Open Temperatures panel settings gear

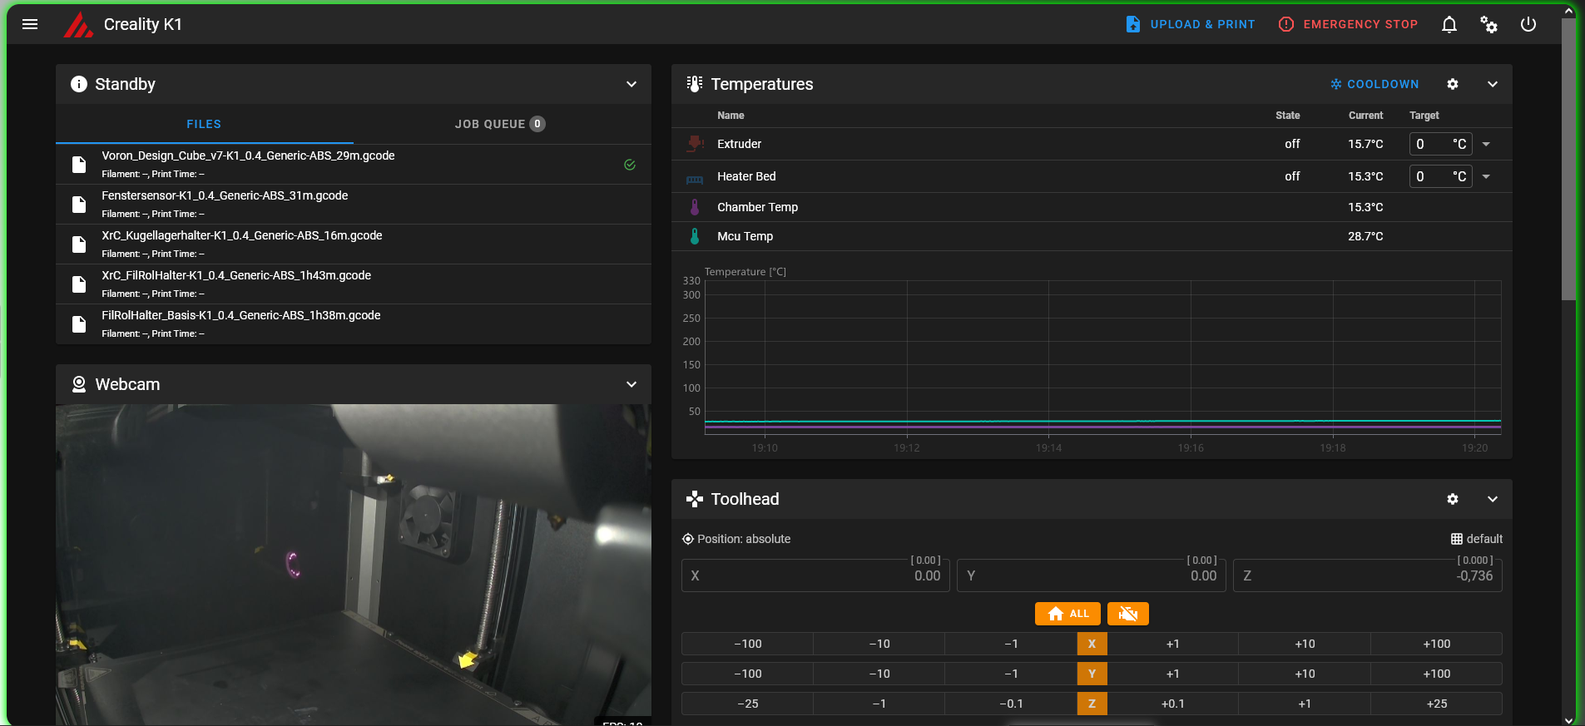click(1452, 84)
